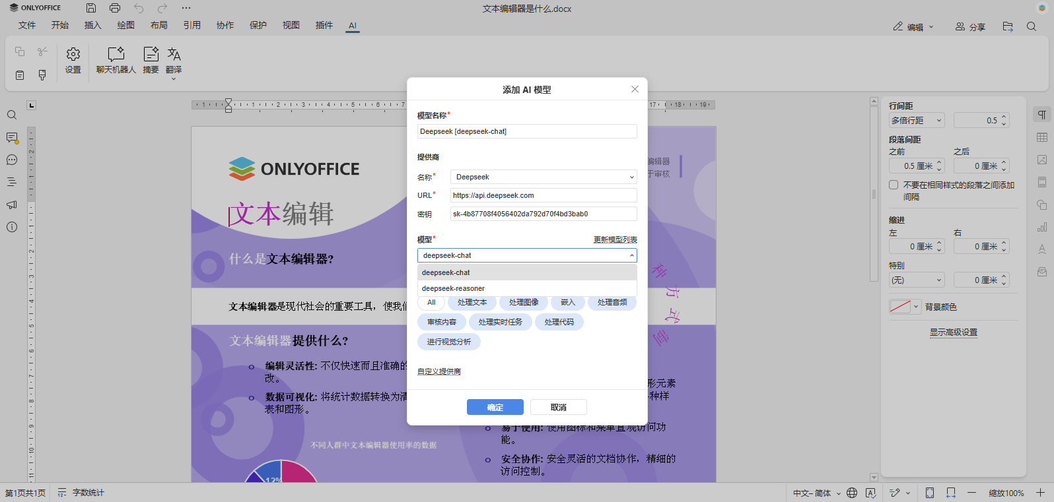Open the Feedback megaphone icon in left sidebar
This screenshot has width=1054, height=502.
(x=12, y=204)
